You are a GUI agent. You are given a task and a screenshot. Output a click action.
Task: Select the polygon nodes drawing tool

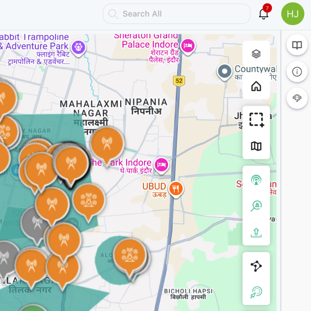256,266
